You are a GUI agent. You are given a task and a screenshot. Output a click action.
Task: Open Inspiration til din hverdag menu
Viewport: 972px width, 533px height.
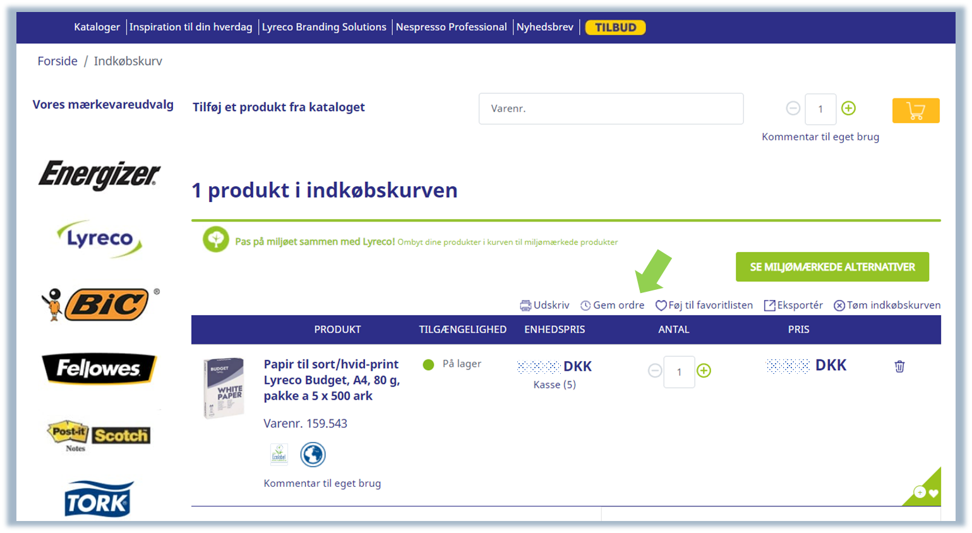pos(191,27)
